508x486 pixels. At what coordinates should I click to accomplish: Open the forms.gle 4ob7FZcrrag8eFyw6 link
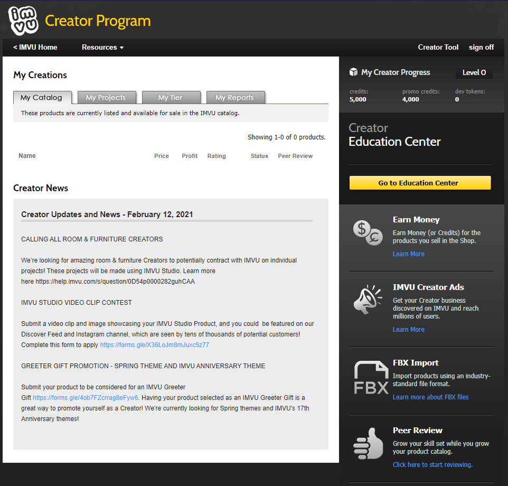(86, 398)
